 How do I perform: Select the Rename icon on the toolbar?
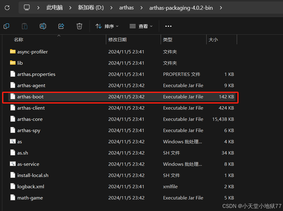(x=43, y=26)
